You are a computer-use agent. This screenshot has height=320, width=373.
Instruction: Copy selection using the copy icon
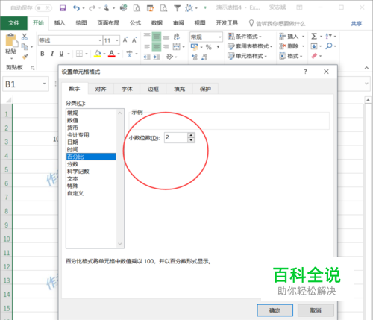tap(25, 46)
